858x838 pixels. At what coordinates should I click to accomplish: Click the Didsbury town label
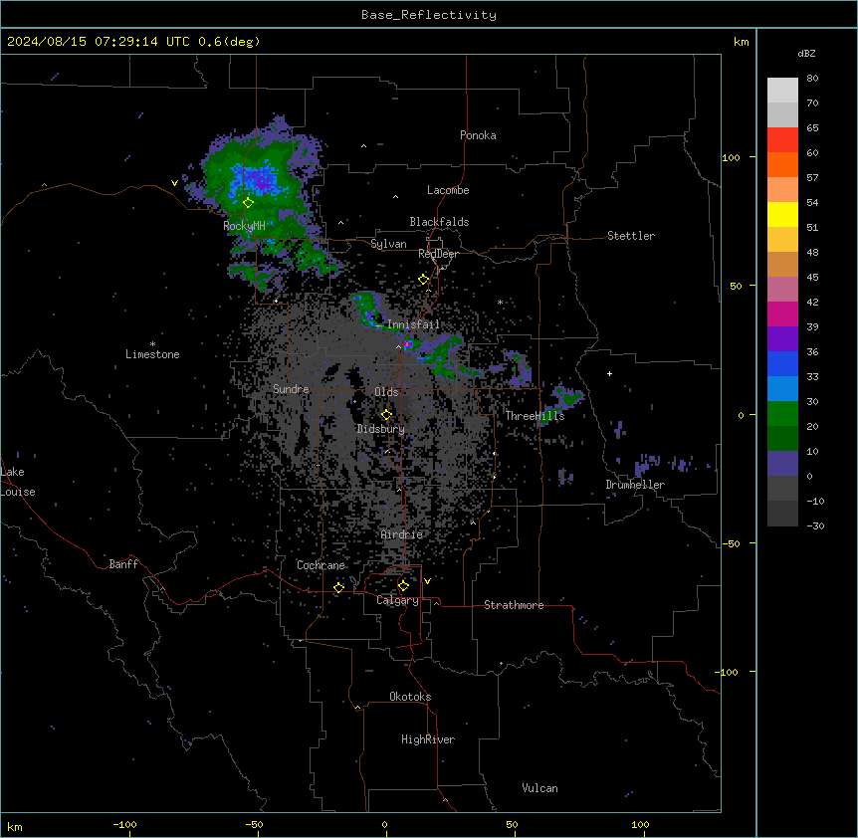pos(381,429)
